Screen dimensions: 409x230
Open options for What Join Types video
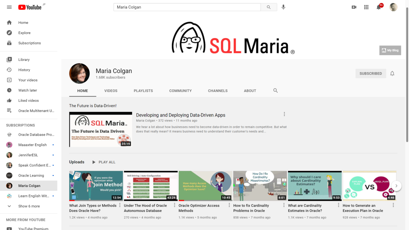pos(120,205)
